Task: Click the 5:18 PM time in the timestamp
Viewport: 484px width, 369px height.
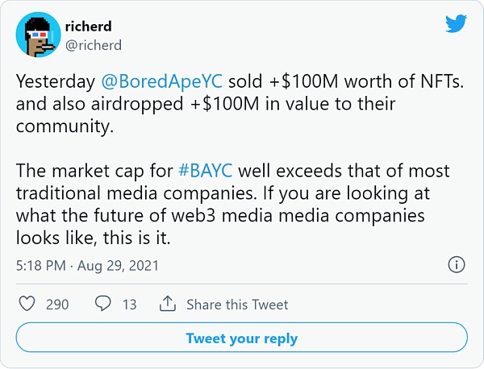Action: pyautogui.click(x=42, y=265)
